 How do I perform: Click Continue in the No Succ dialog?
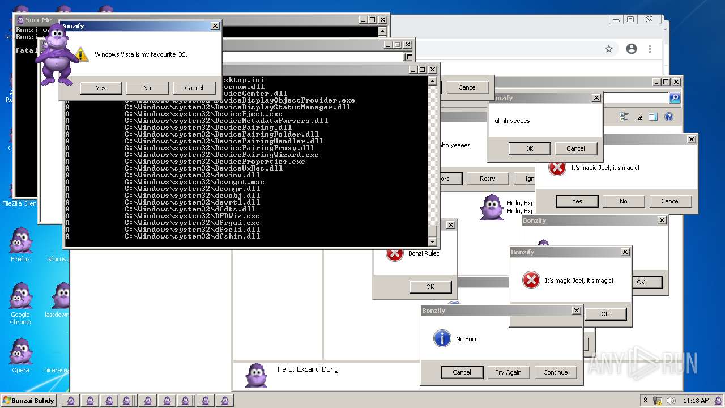coord(555,372)
